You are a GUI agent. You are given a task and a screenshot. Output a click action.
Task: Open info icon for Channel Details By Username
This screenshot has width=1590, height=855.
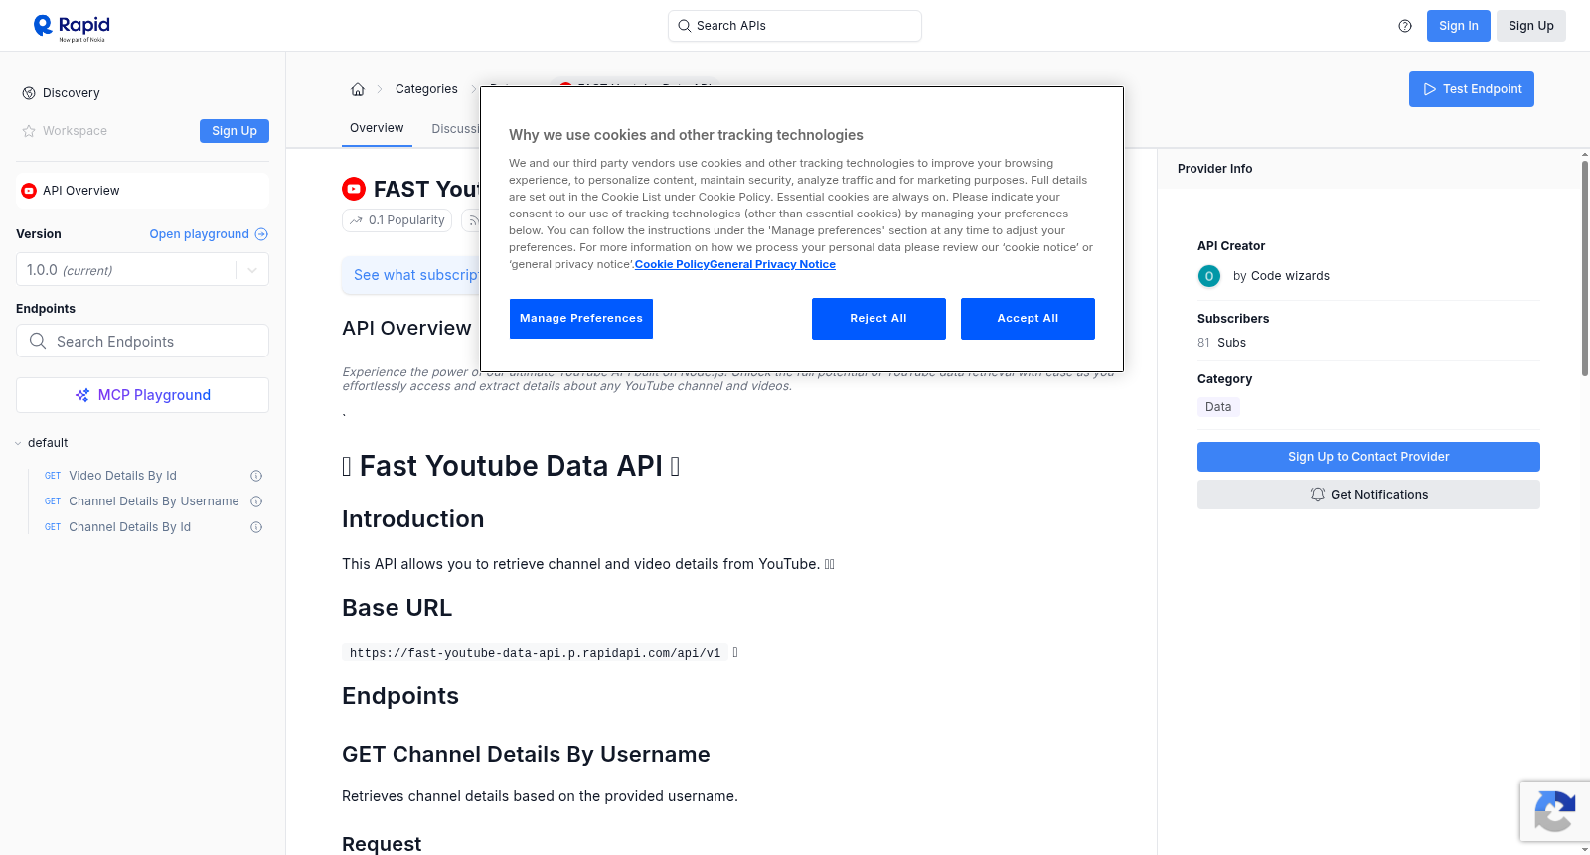[x=256, y=501]
